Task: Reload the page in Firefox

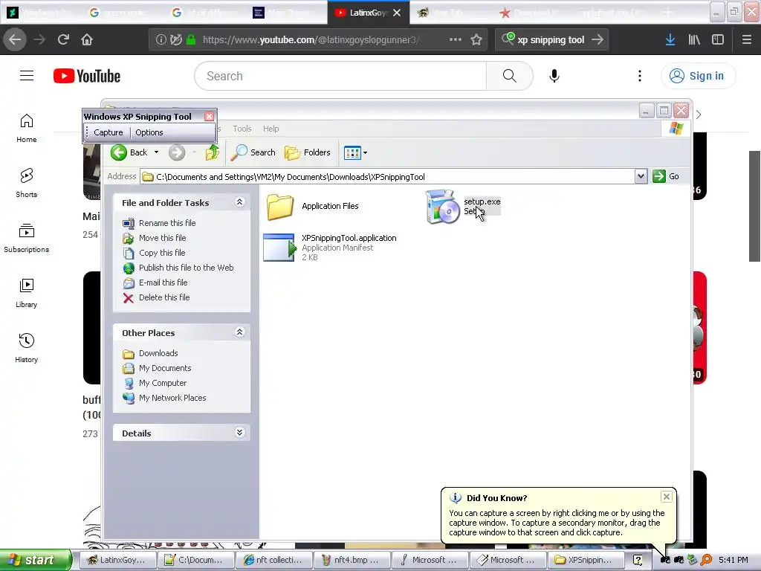Action: [63, 39]
